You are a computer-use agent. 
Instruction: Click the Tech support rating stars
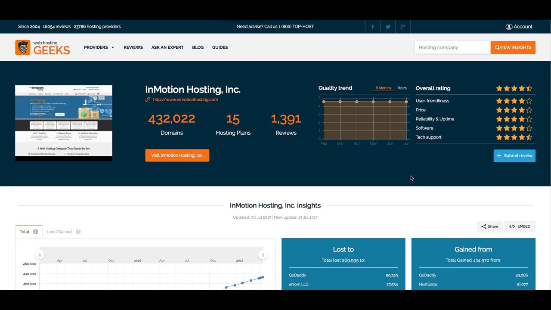(514, 137)
